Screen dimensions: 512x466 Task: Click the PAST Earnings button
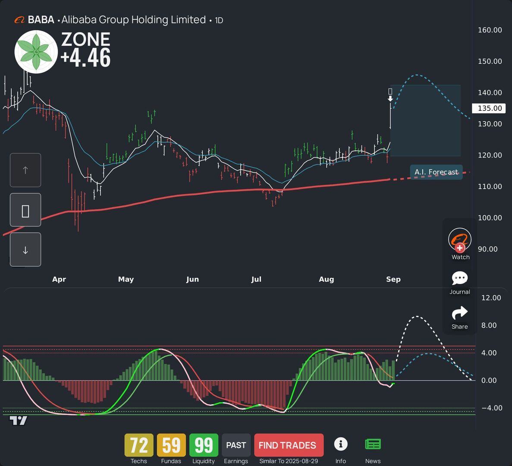(236, 445)
